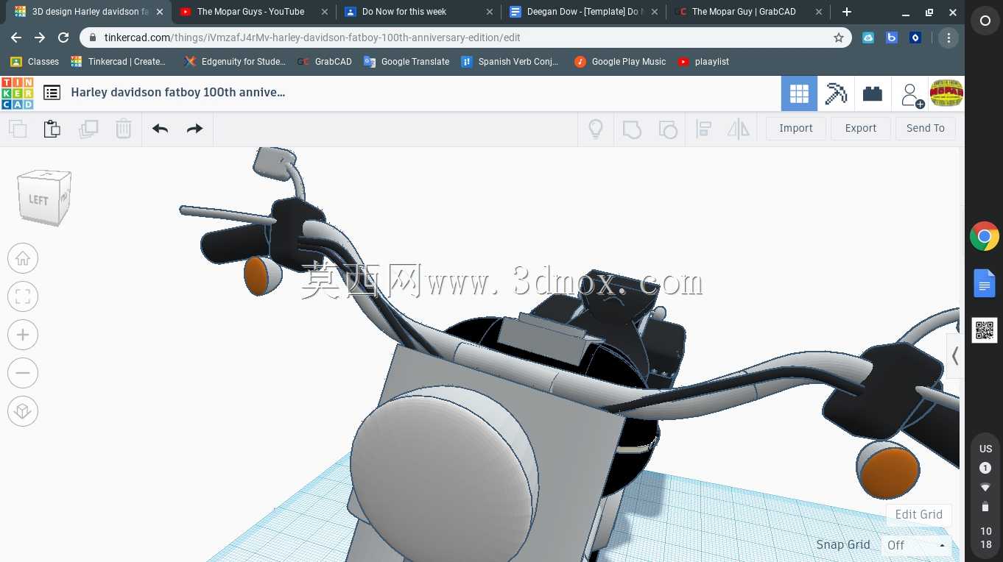Zoom out with minus button

23,373
